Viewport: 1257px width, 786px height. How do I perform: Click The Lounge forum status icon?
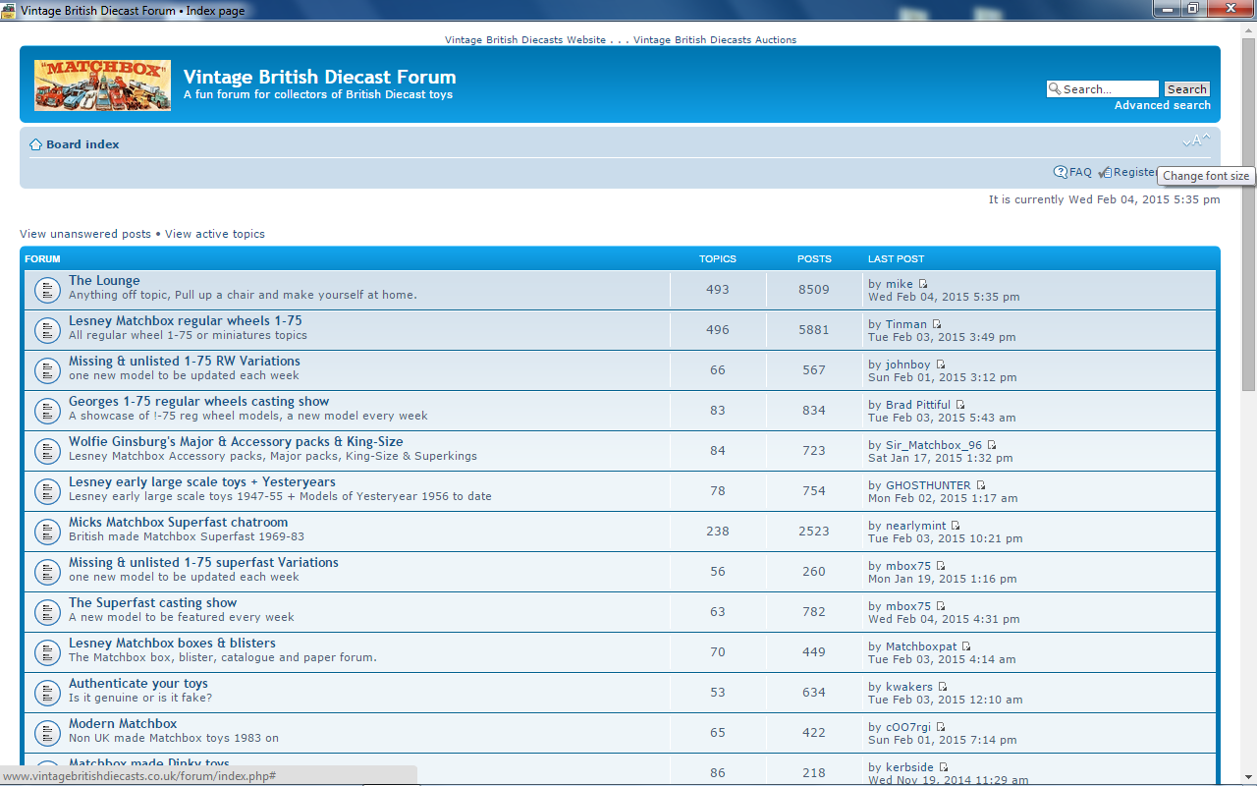pos(47,290)
